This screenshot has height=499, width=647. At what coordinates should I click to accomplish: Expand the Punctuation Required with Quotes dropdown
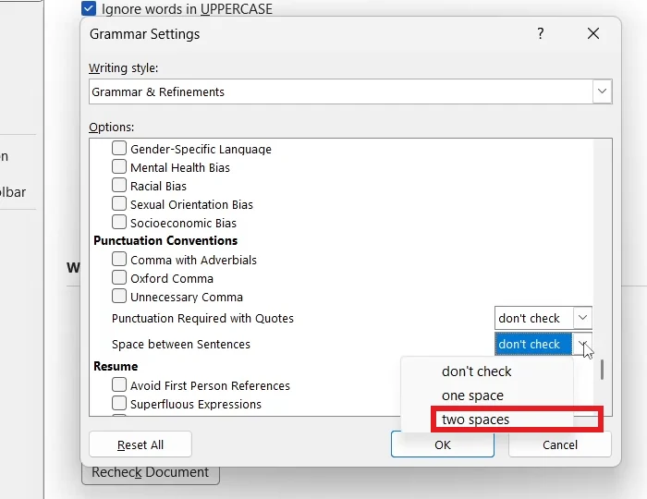[x=582, y=318]
